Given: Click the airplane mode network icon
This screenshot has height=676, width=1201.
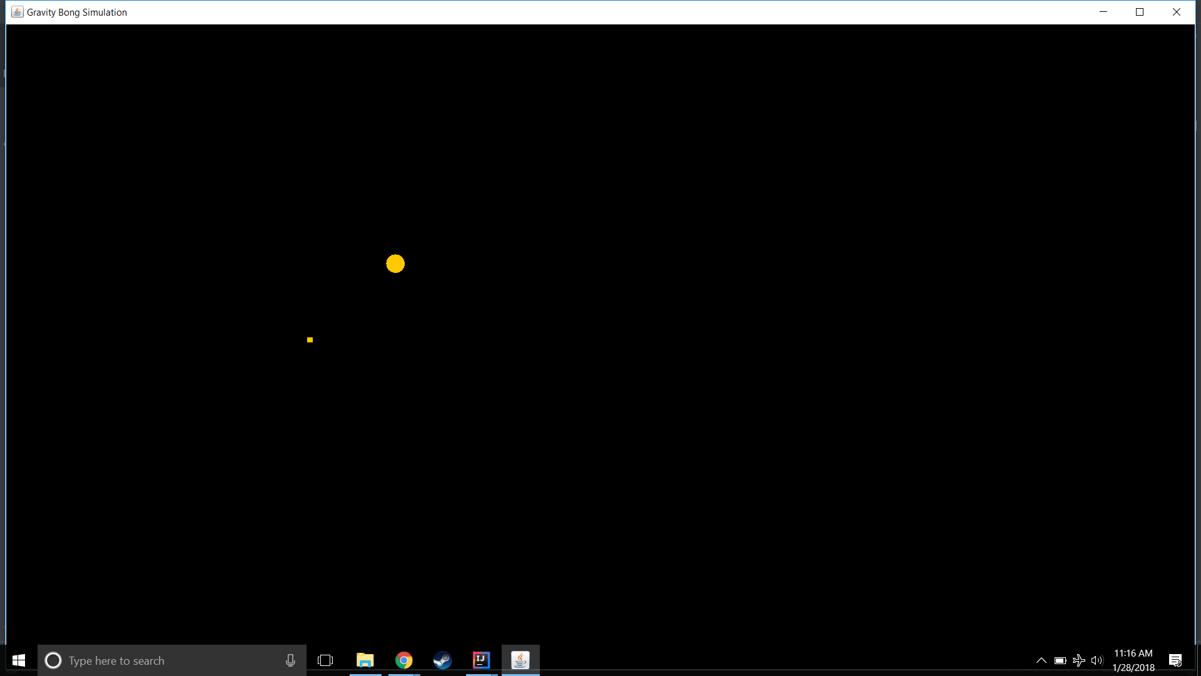Looking at the screenshot, I should 1079,660.
